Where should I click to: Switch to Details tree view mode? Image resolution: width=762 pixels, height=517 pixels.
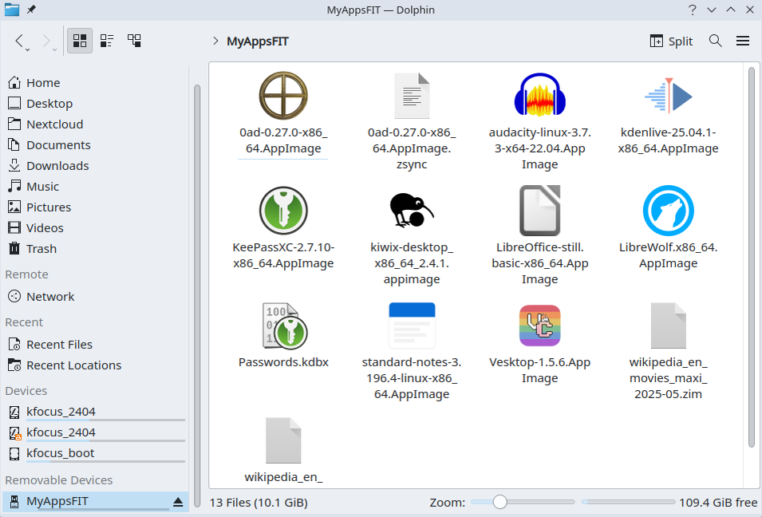point(134,41)
